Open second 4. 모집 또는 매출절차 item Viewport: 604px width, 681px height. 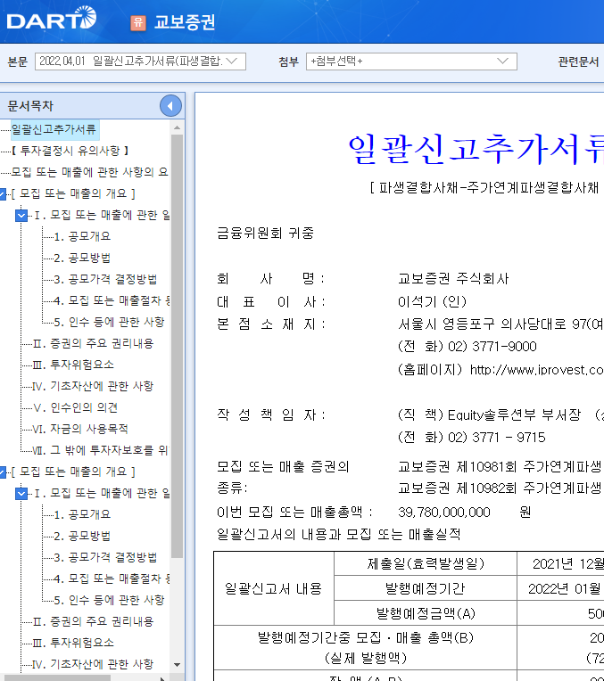[112, 578]
